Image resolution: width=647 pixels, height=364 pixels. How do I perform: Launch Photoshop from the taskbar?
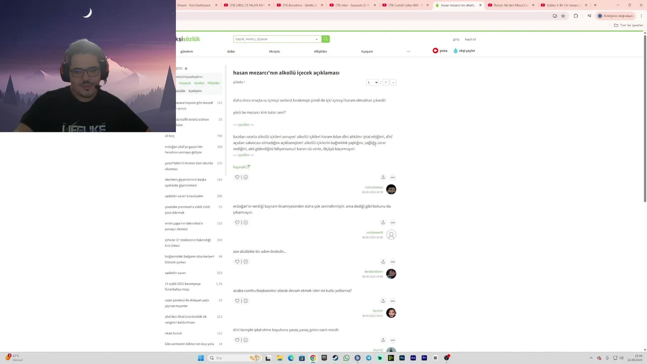tap(402, 358)
